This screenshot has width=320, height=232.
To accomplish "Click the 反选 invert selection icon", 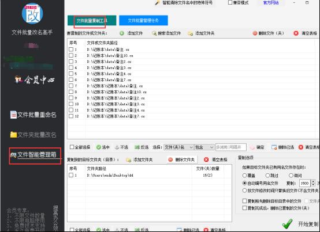I will [x=137, y=147].
